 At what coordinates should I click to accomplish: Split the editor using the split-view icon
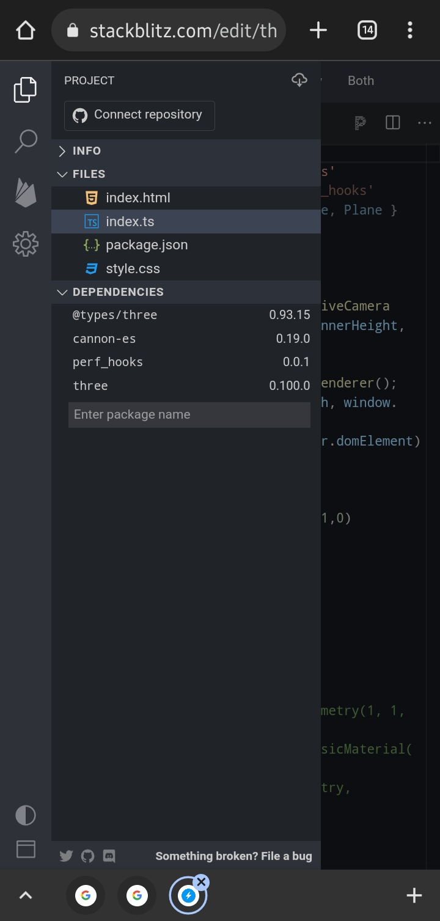point(392,122)
